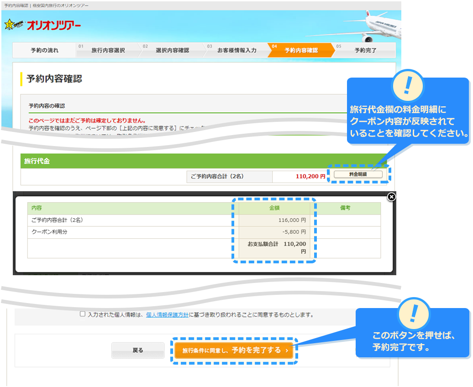Viewport: 473px width, 387px height.
Task: Select step 01 旅行内容選択
Action: point(108,50)
